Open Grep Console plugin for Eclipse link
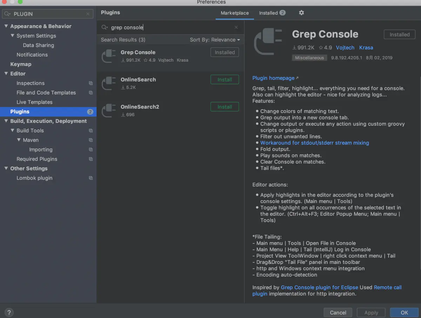The width and height of the screenshot is (421, 318). 320,288
